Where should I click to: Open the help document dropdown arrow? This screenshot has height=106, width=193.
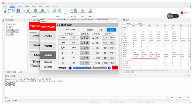pyautogui.click(x=90, y=14)
